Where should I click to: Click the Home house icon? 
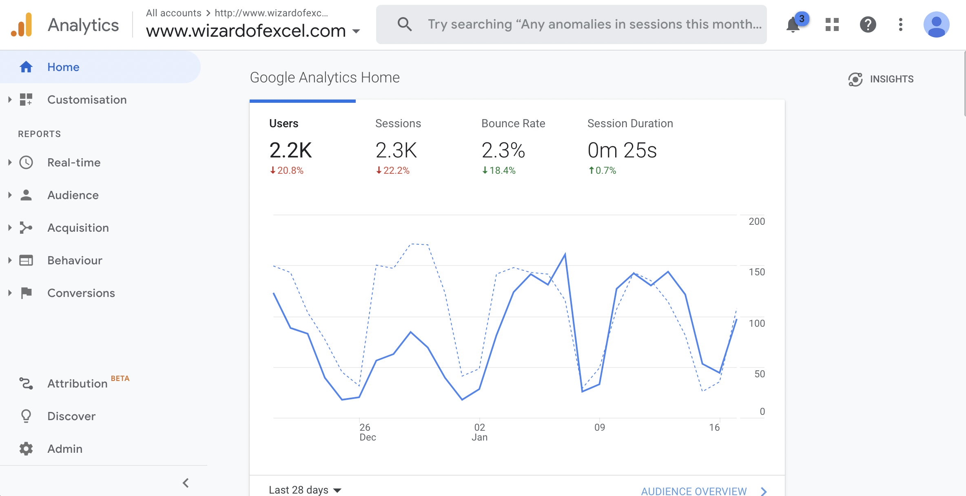point(26,67)
